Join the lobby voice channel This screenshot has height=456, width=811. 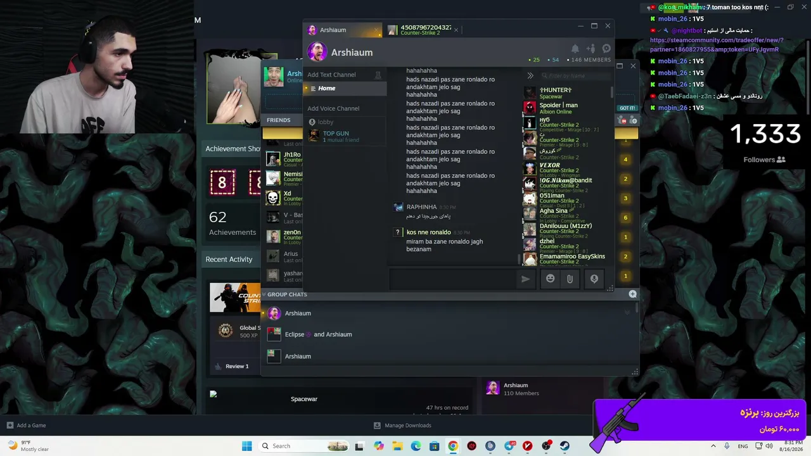326,122
